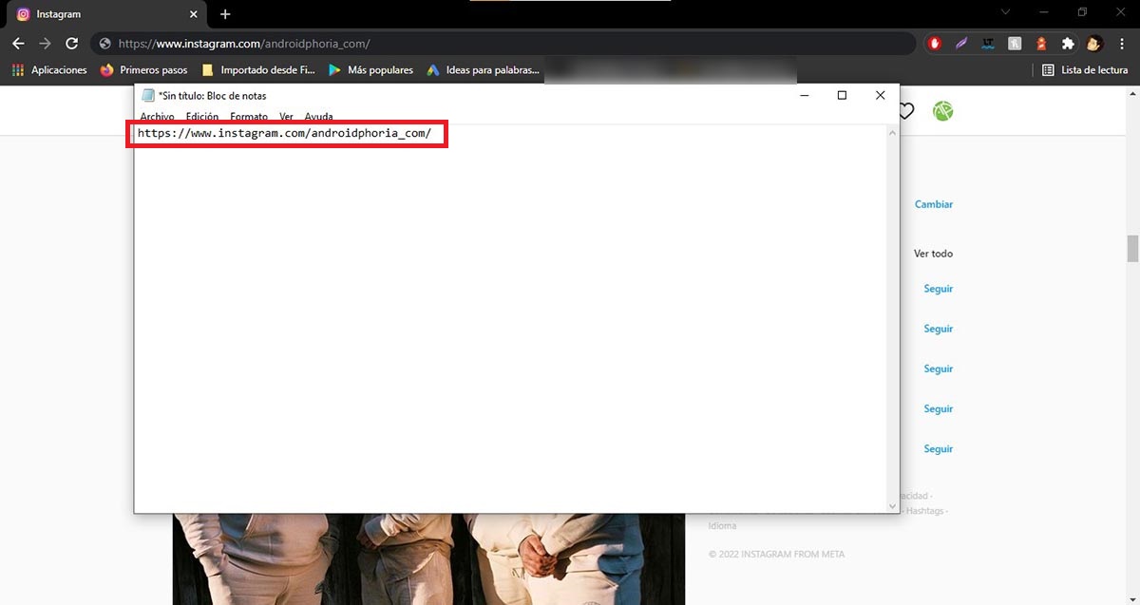Open Chrome three-dot menu
Viewport: 1140px width, 605px height.
tap(1122, 44)
